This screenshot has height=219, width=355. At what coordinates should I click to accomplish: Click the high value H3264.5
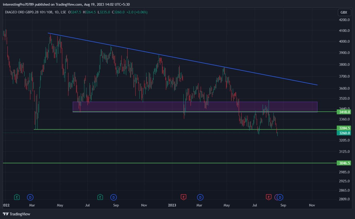click(89, 12)
